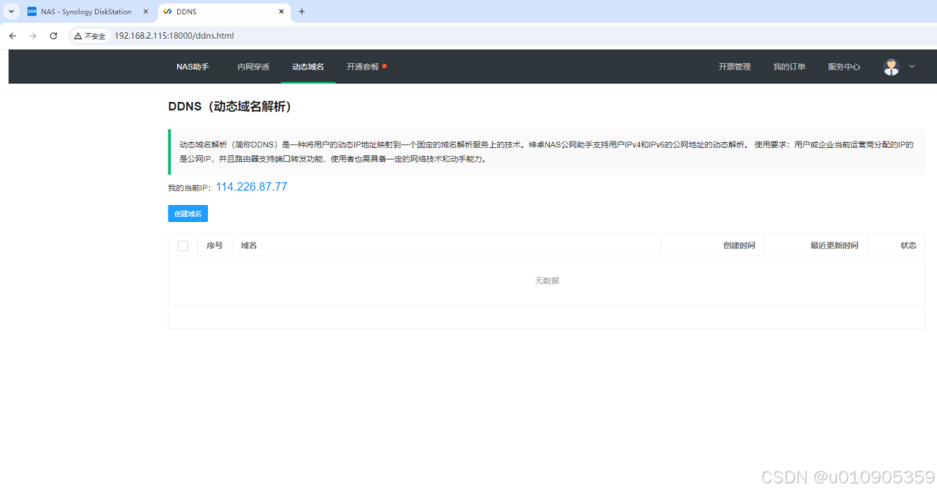Click the not-secure warning icon
Screen dimensions: 937x493
click(78, 36)
